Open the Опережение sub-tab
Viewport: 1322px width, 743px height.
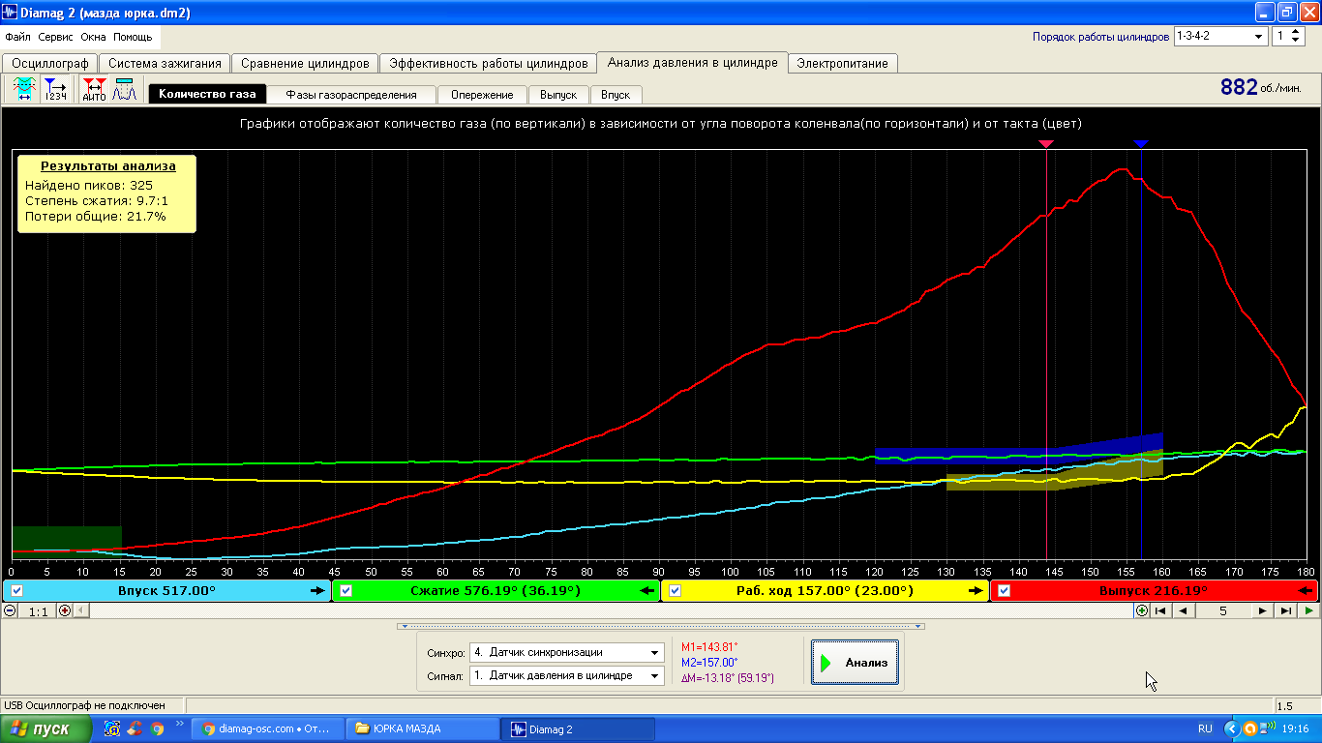tap(482, 95)
